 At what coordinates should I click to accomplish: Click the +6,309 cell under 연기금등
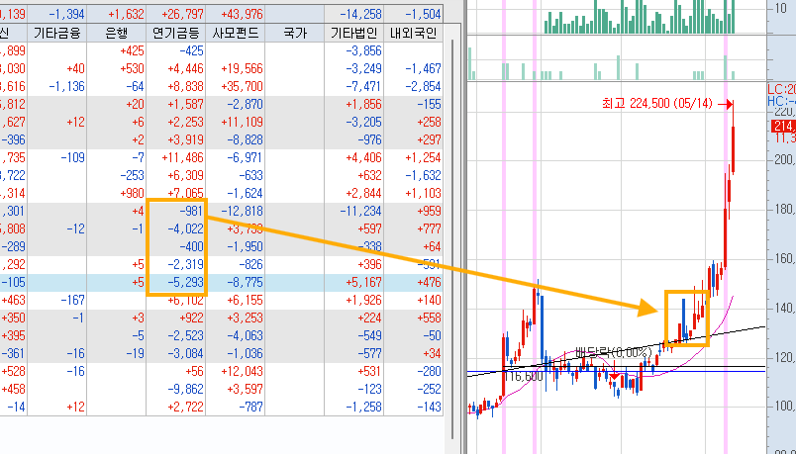pyautogui.click(x=185, y=175)
